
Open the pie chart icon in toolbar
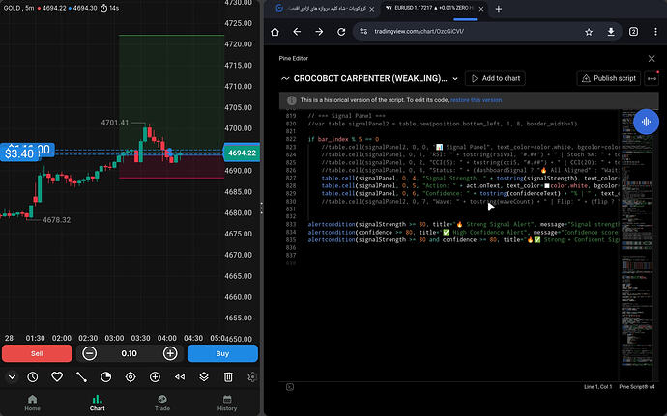click(106, 376)
